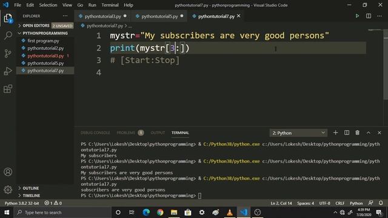The height and width of the screenshot is (218, 388).
Task: Open Microsoft Store from taskbar
Action: (188, 213)
